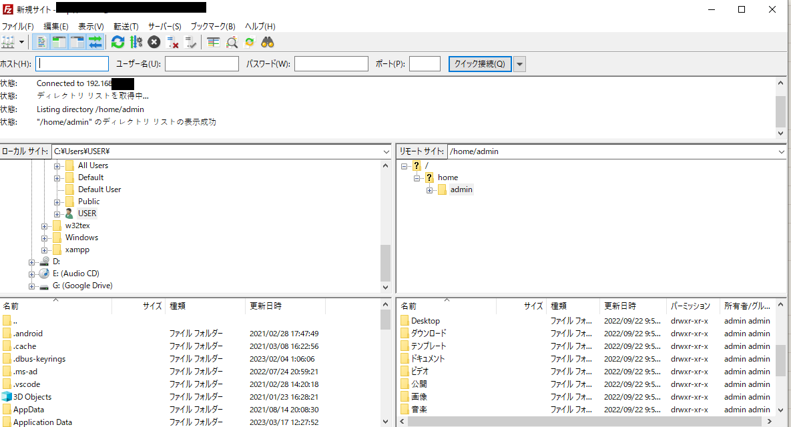This screenshot has width=791, height=427.
Task: Search remote files with the binoculars icon
Action: (268, 42)
